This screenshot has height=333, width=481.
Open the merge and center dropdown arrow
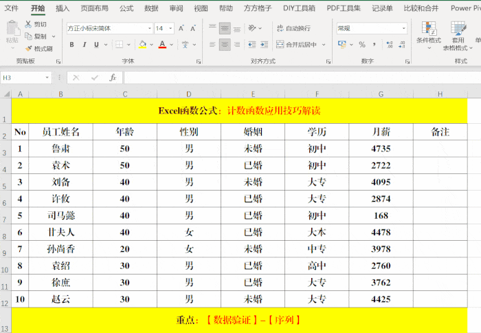(324, 45)
